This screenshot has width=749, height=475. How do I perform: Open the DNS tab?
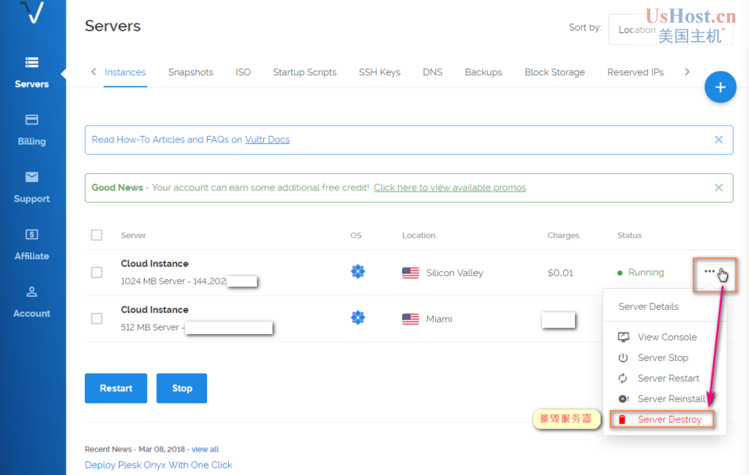pyautogui.click(x=433, y=72)
